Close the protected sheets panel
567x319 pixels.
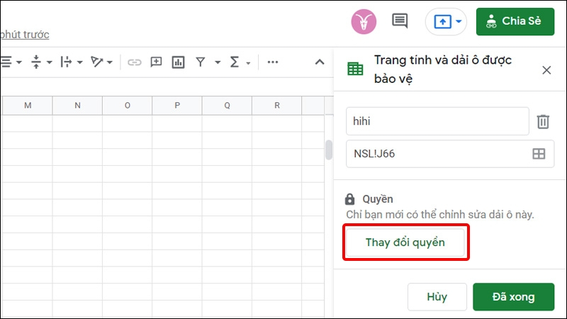tap(546, 69)
